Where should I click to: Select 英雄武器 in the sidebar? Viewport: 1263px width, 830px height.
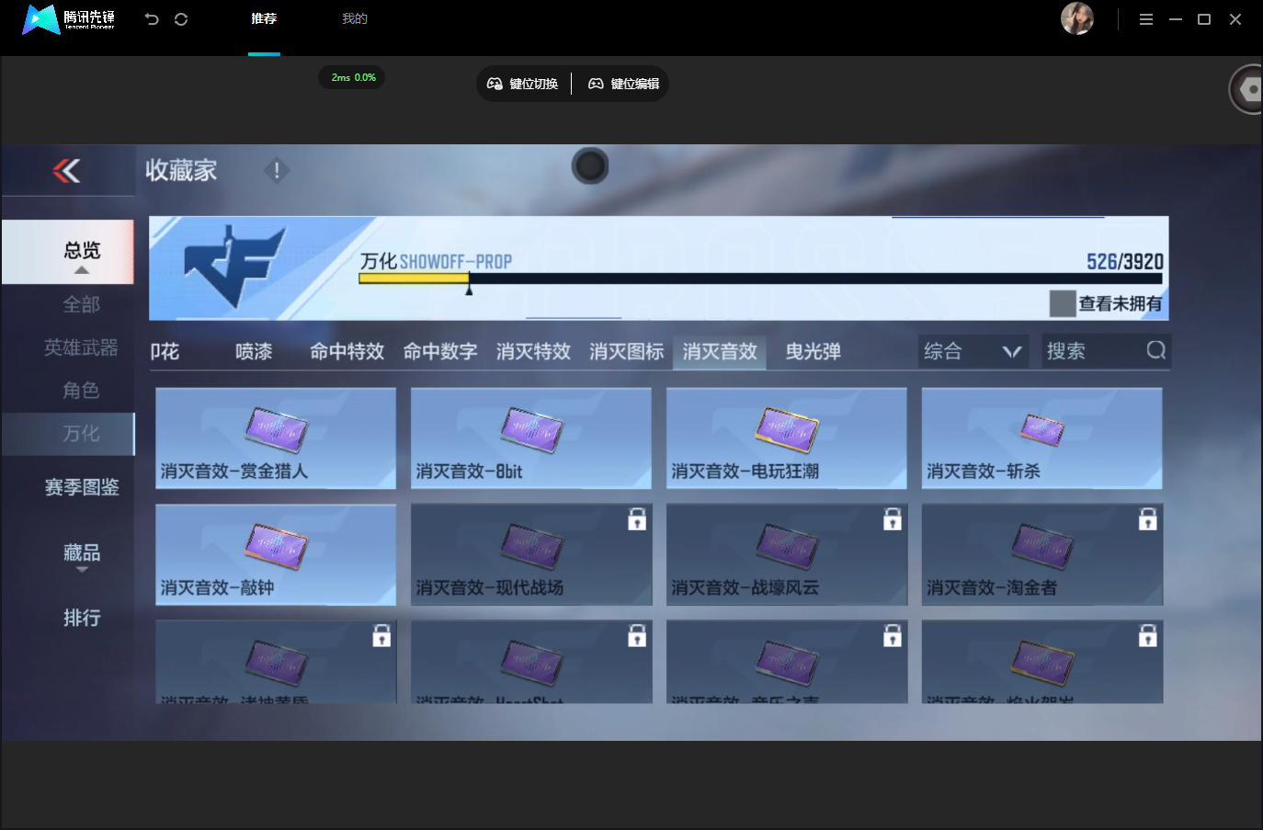[81, 347]
